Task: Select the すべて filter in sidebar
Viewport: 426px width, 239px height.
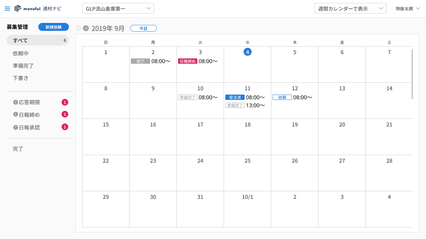Action: (x=38, y=40)
